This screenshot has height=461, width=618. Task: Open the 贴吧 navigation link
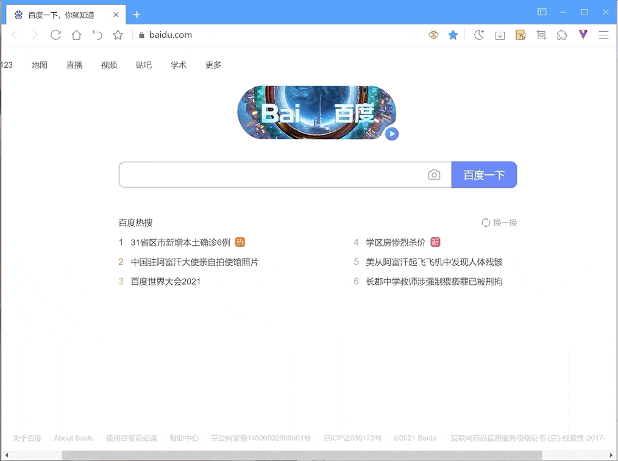(143, 65)
